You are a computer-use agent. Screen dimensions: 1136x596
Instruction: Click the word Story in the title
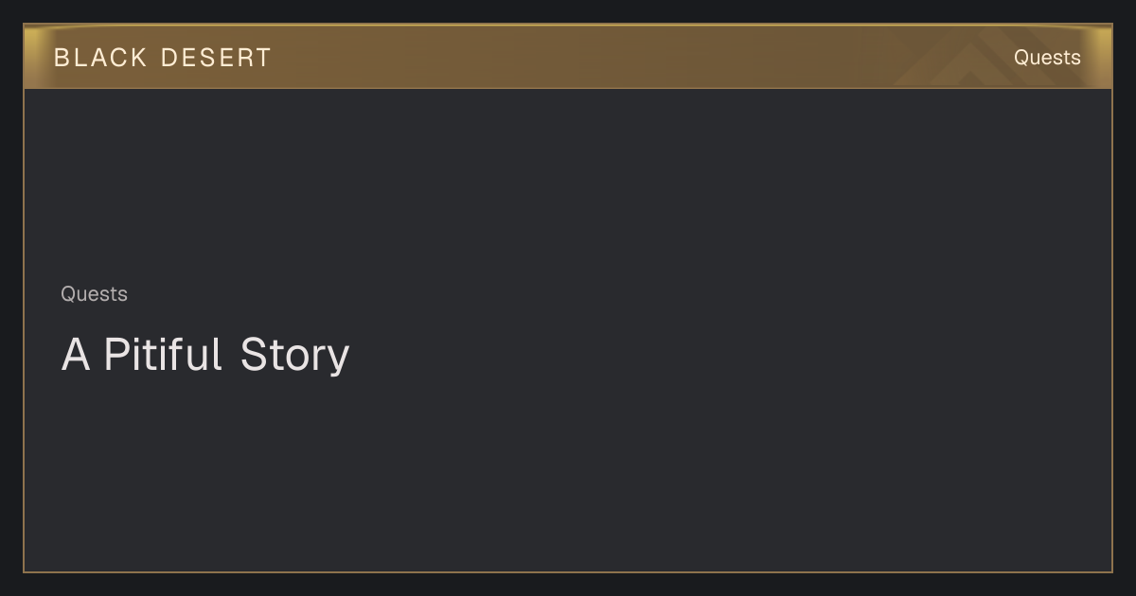click(294, 355)
